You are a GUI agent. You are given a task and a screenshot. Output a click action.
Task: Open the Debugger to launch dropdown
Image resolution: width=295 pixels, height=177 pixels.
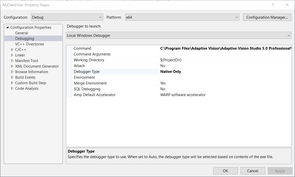178,36
